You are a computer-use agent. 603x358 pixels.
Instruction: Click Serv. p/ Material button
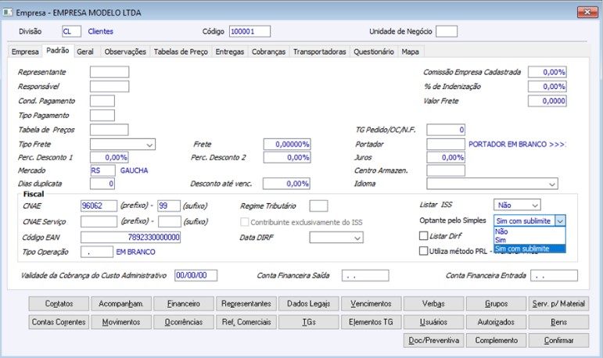click(558, 303)
